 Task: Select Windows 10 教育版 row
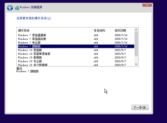tap(76, 57)
